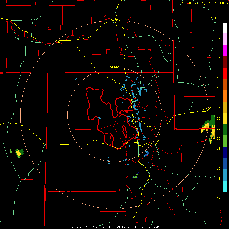Click the white swatch above 66 in the legend

click(x=225, y=28)
